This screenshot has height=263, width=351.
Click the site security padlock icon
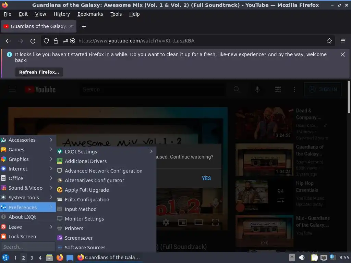pos(56,41)
